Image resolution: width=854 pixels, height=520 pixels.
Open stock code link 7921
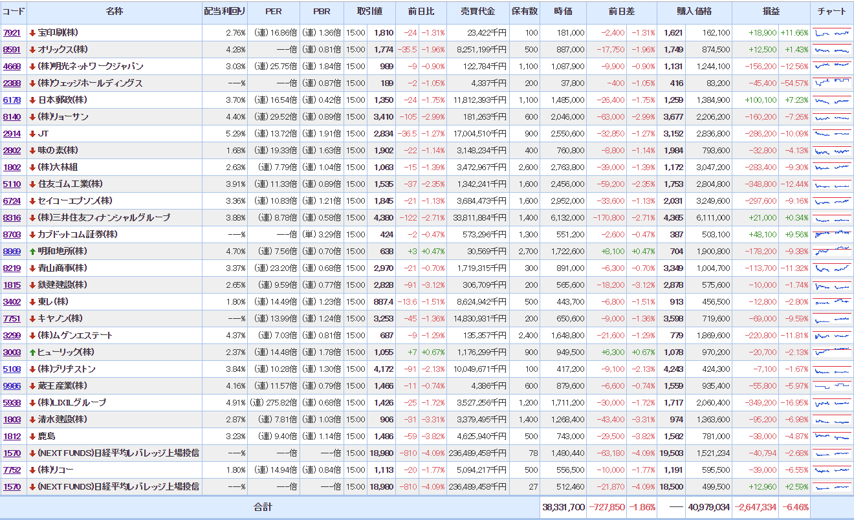(x=12, y=33)
